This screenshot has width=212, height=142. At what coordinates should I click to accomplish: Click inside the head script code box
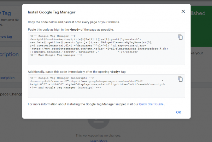pos(106,49)
